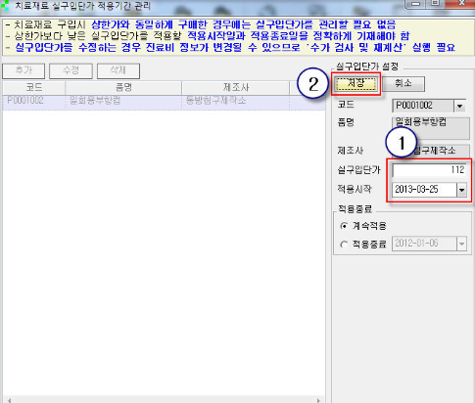Click the right arrow of horizontal scrollbar

pyautogui.click(x=318, y=400)
